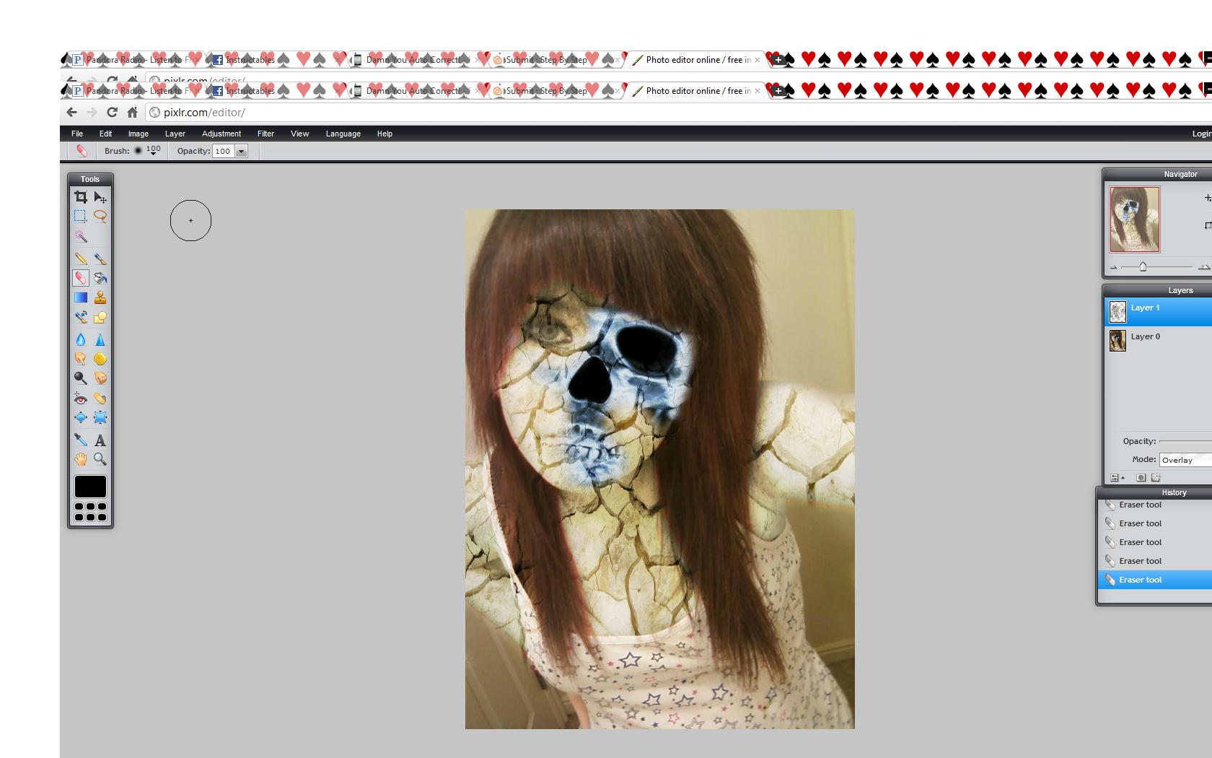
Task: Click the Navigator preview thumbnail
Action: (x=1135, y=219)
